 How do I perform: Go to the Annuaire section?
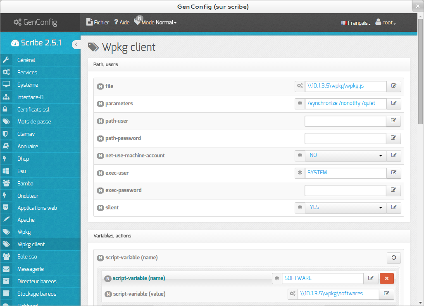click(40, 146)
